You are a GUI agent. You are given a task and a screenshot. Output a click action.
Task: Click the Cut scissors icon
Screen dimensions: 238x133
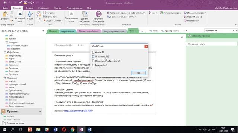[12, 13]
